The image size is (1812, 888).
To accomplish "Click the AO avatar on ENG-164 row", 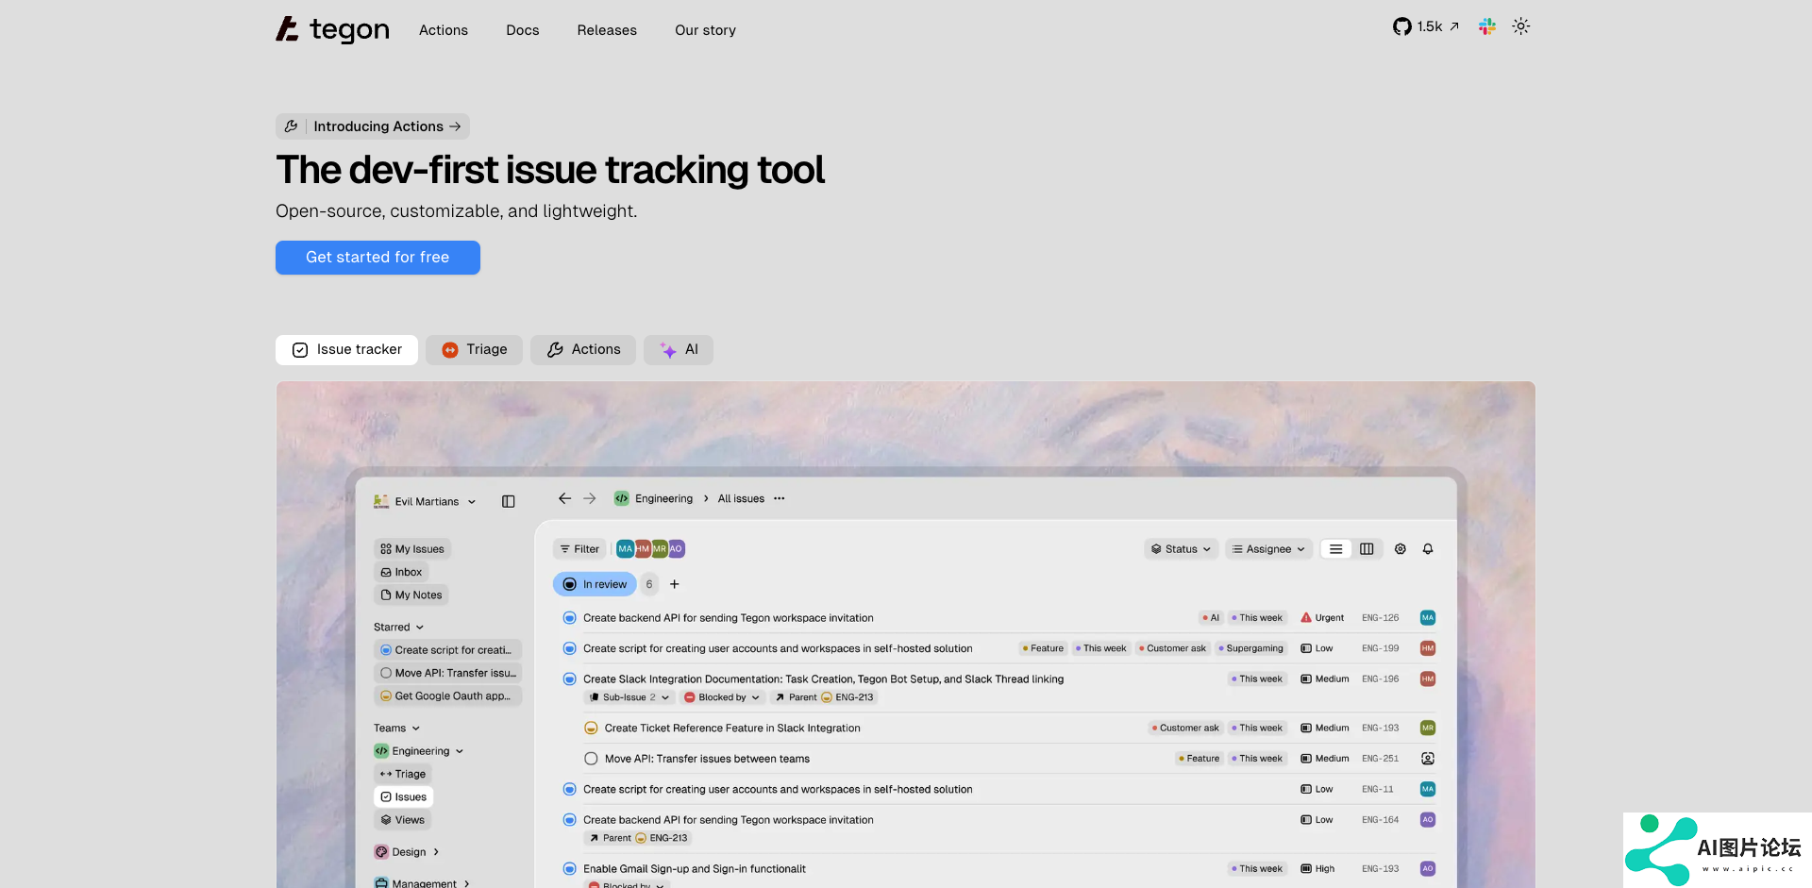I will [1428, 820].
